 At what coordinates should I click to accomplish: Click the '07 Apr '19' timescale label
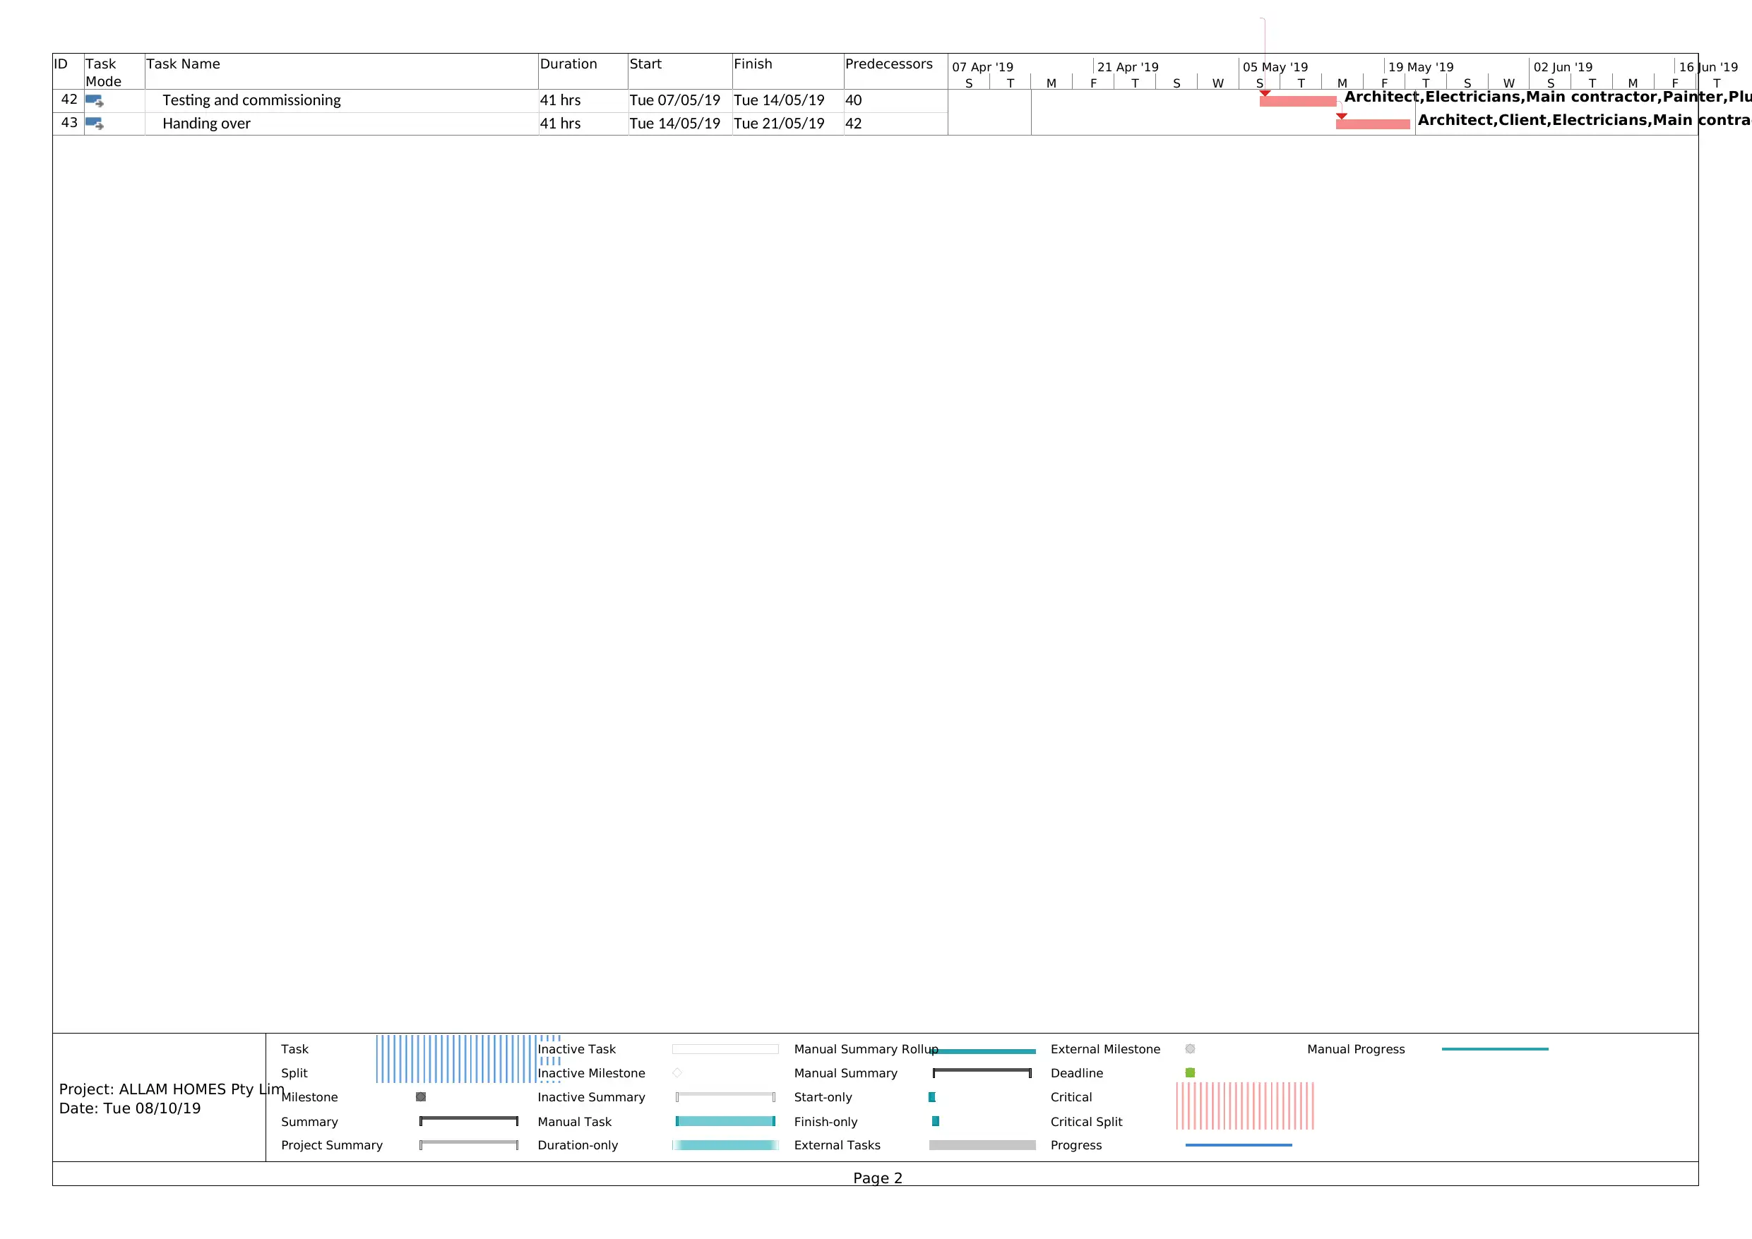tap(983, 67)
